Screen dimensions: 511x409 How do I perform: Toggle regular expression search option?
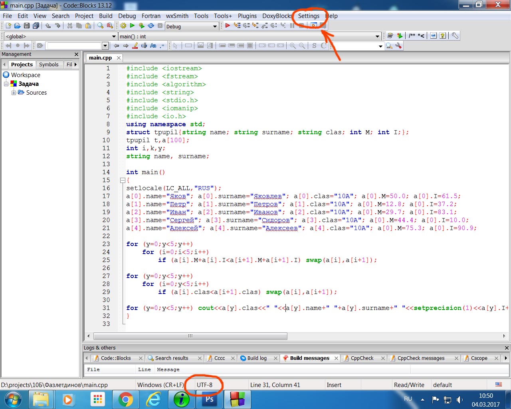[162, 46]
